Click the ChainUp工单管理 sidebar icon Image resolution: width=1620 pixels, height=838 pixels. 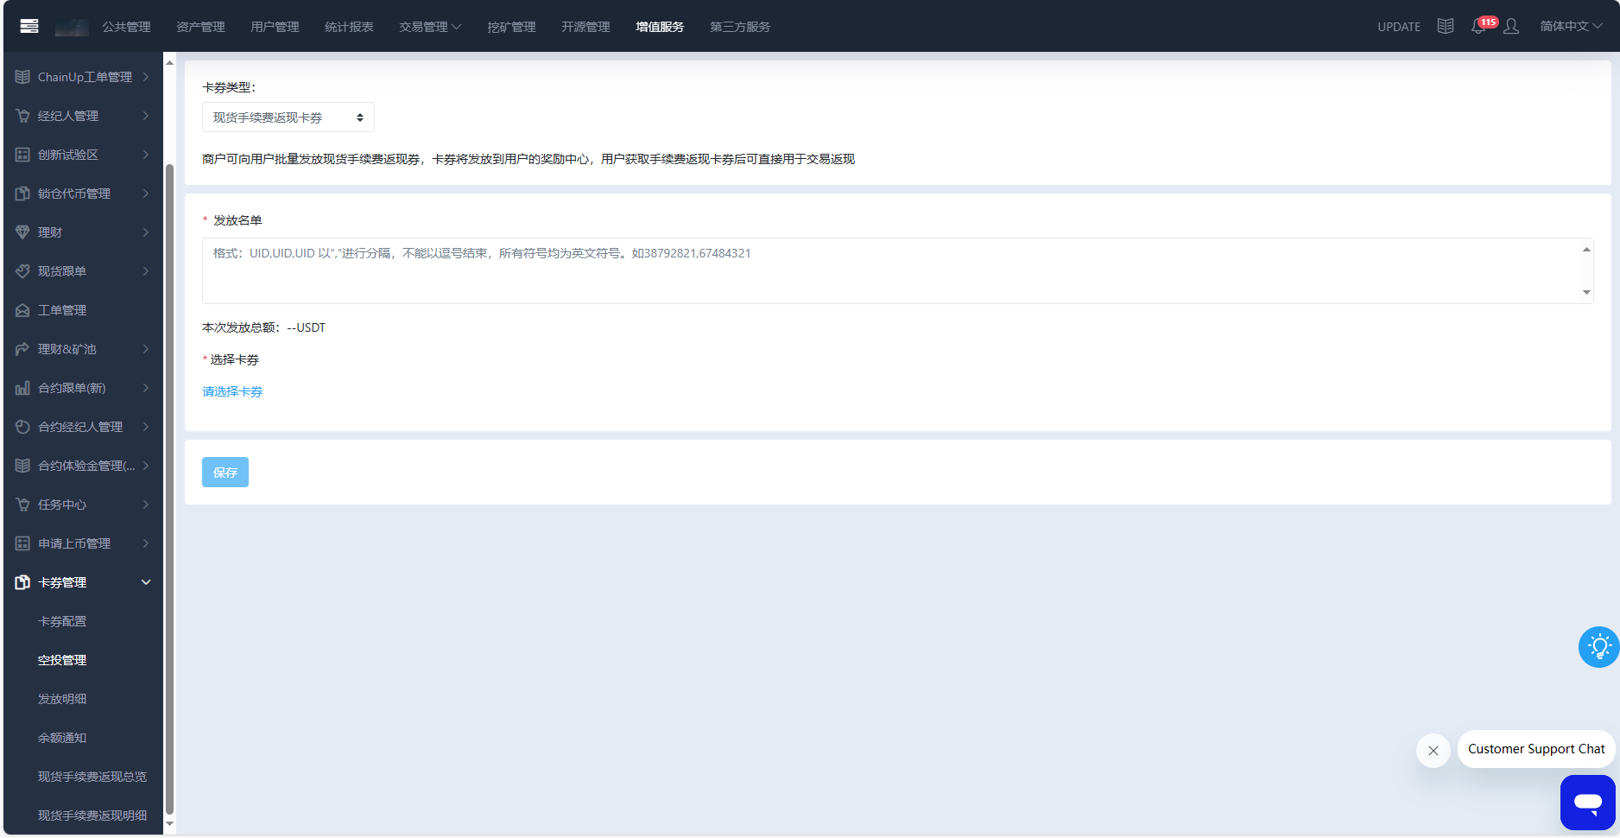tap(22, 77)
